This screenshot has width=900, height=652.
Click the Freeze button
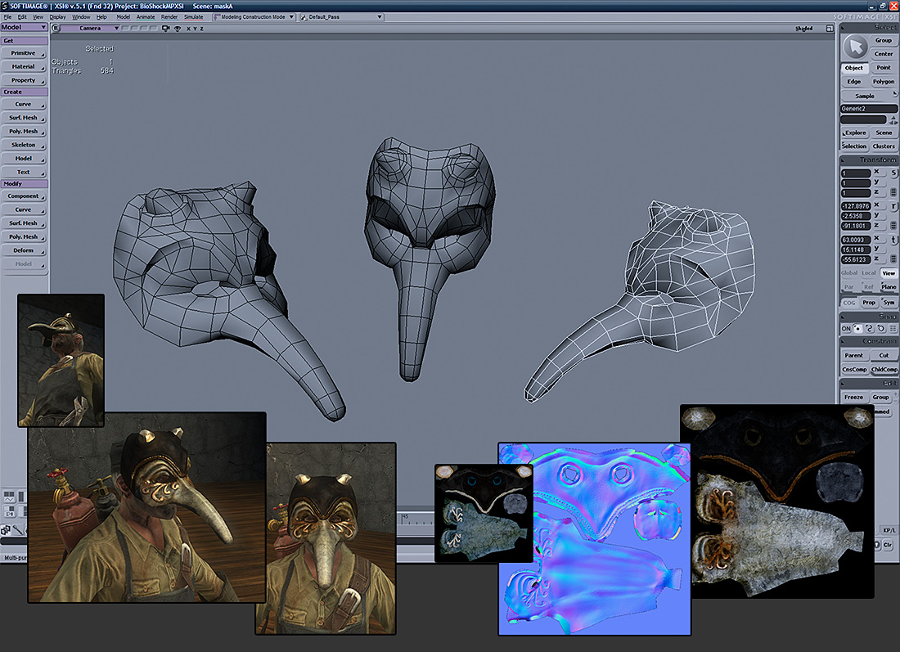pyautogui.click(x=853, y=397)
